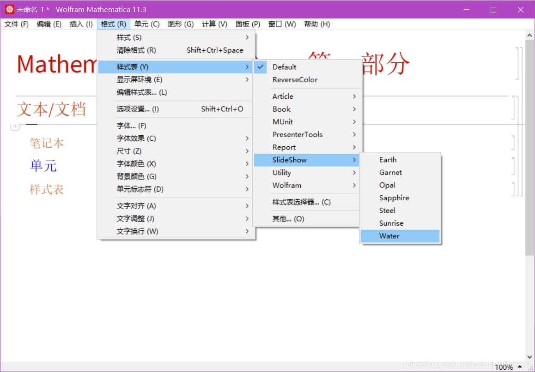Open the 字体... (F) dialog

click(176, 126)
